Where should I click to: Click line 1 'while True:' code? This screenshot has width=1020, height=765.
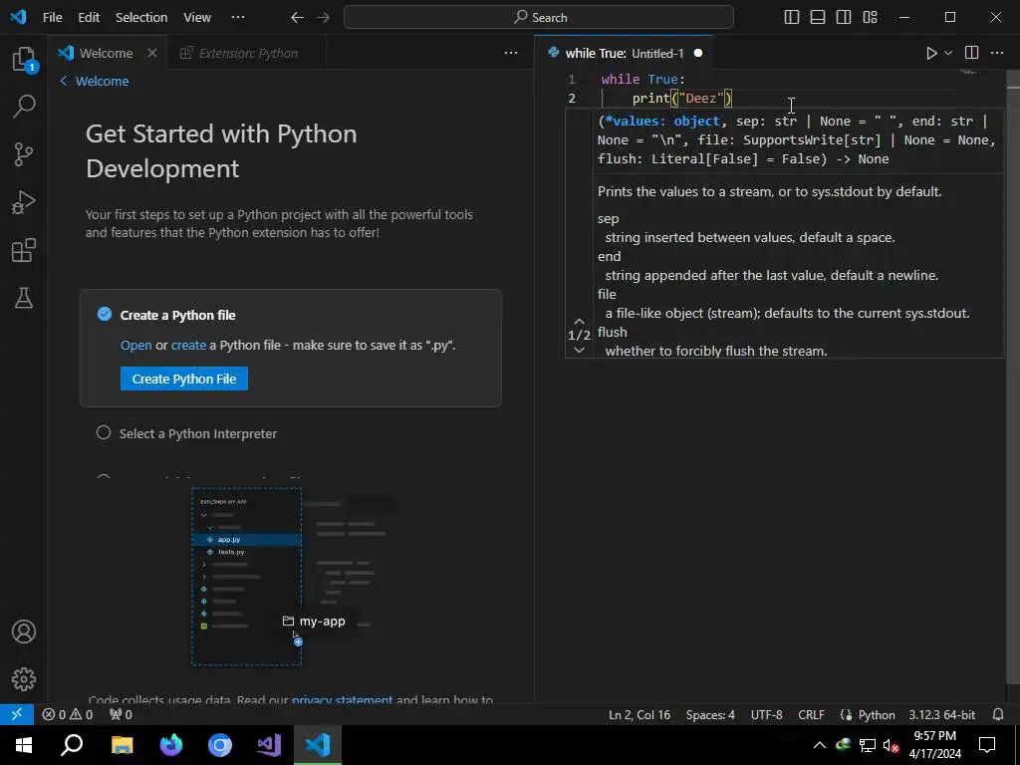[642, 80]
